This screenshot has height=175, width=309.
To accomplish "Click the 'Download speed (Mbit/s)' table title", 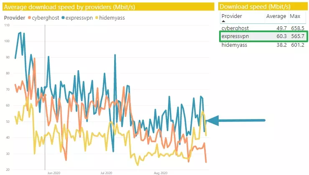I will point(255,6).
